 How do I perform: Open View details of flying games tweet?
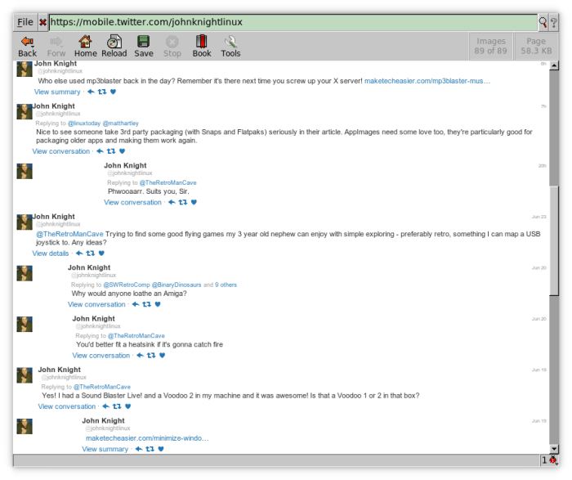click(51, 253)
